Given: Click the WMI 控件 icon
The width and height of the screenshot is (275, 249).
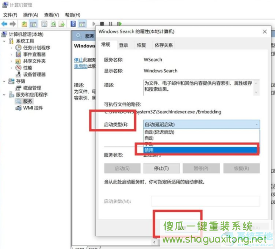Looking at the screenshot, I should [19, 108].
